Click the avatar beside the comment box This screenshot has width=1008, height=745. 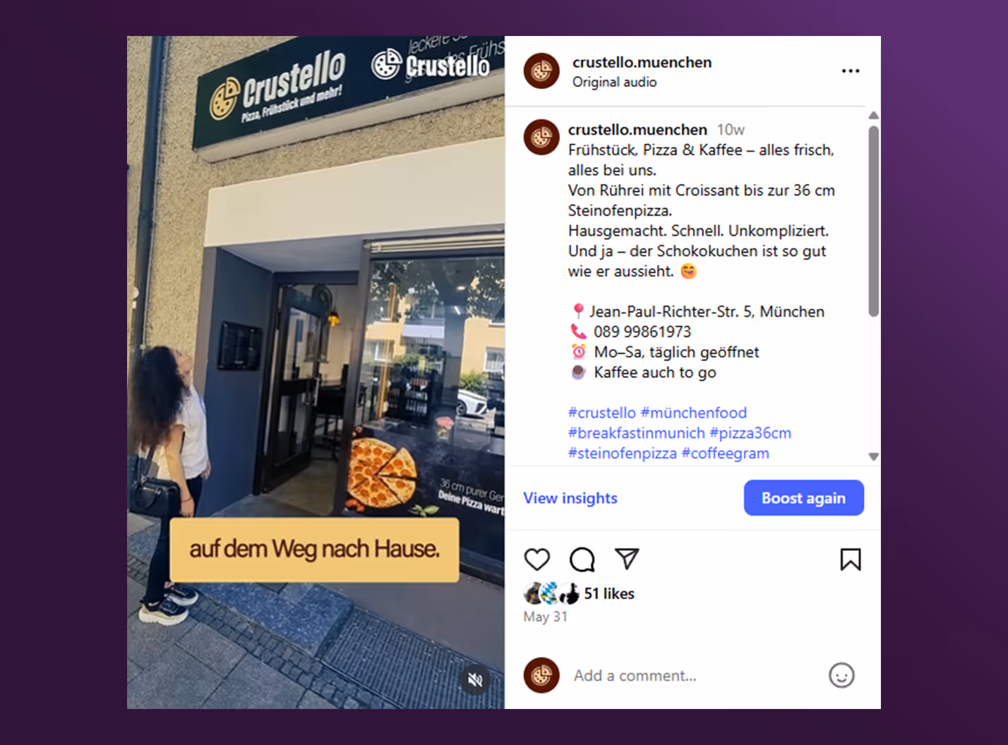click(541, 675)
